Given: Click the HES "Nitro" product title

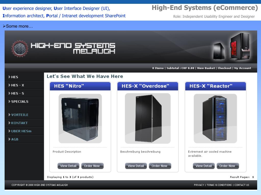Looking at the screenshot, I should 69,86.
